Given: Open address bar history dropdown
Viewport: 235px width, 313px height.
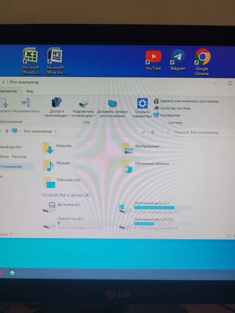Looking at the screenshot, I should tap(143, 132).
